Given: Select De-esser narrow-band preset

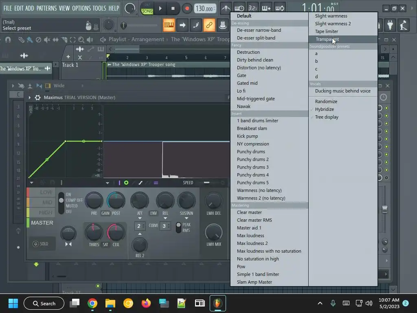Looking at the screenshot, I should pyautogui.click(x=270, y=30).
